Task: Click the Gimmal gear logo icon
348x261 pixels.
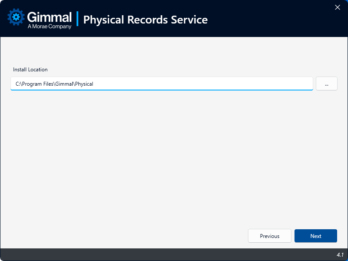Action: (17, 18)
